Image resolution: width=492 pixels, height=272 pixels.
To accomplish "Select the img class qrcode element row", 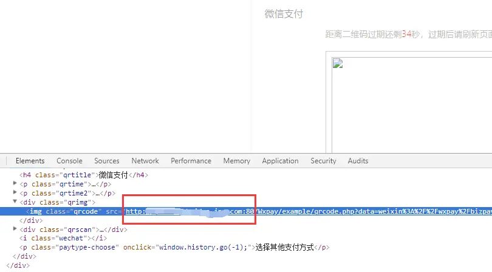I will coord(246,211).
